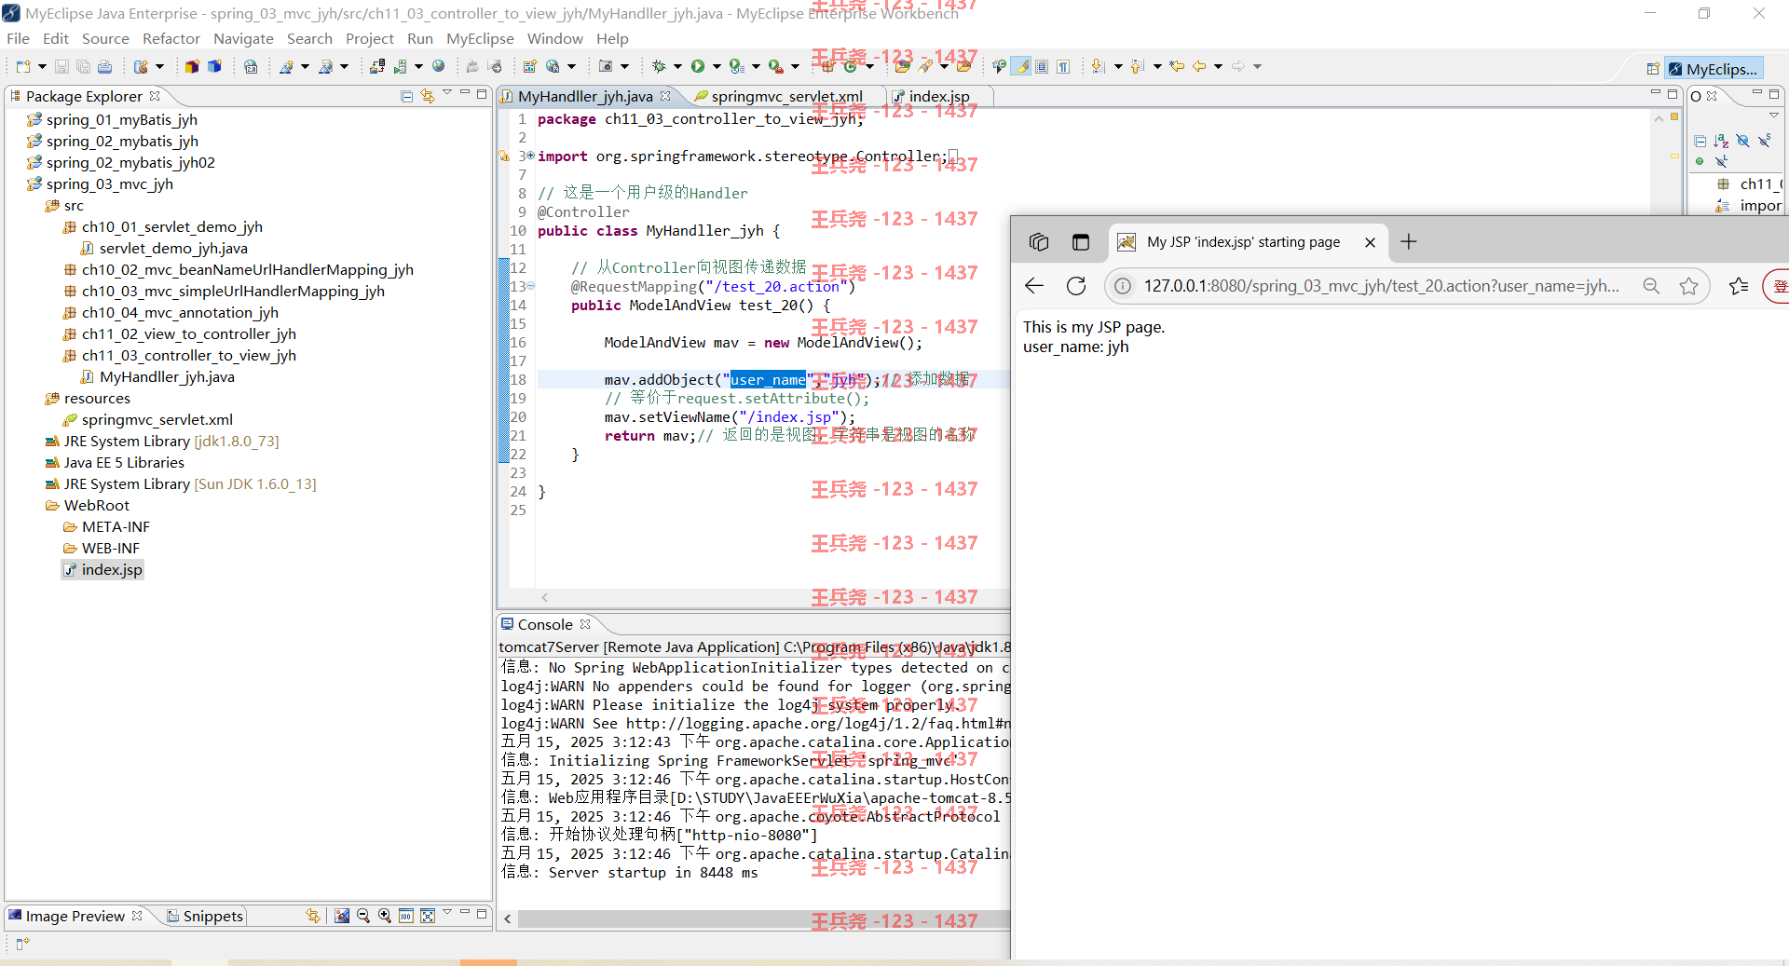Click the Next Annotation arrow icon
Screen dimensions: 1789x966
click(1099, 66)
